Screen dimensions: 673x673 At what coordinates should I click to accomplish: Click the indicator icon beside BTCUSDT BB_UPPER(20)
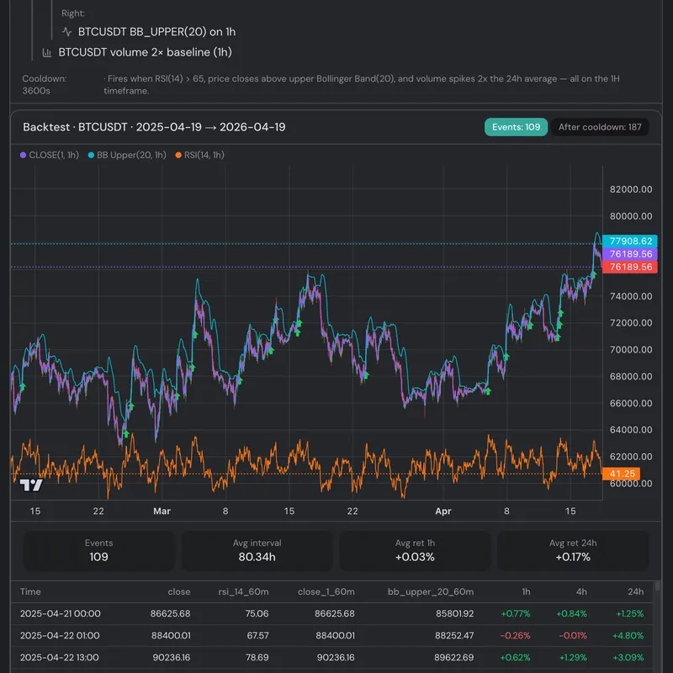click(66, 32)
